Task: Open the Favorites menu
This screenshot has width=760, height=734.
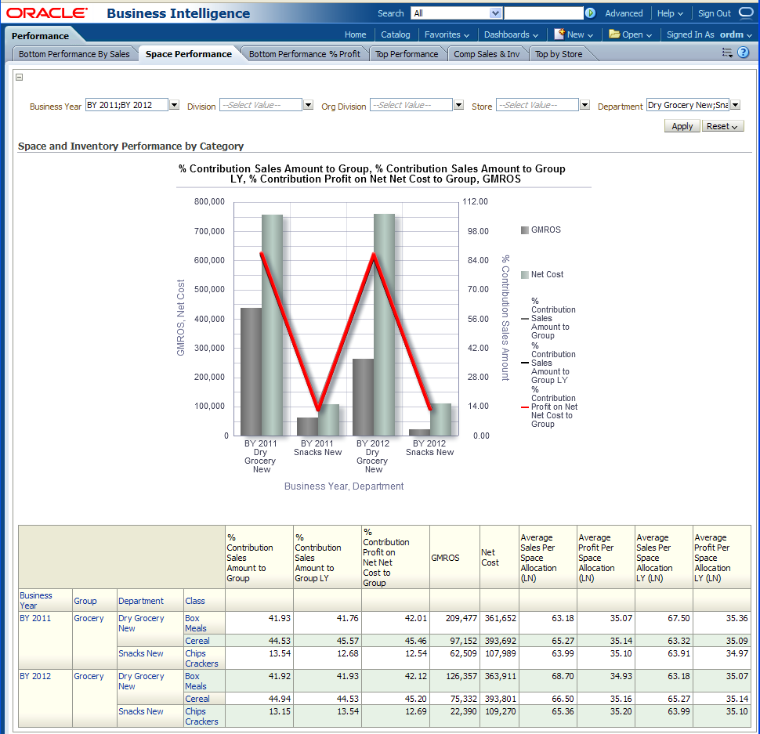Action: [x=447, y=34]
